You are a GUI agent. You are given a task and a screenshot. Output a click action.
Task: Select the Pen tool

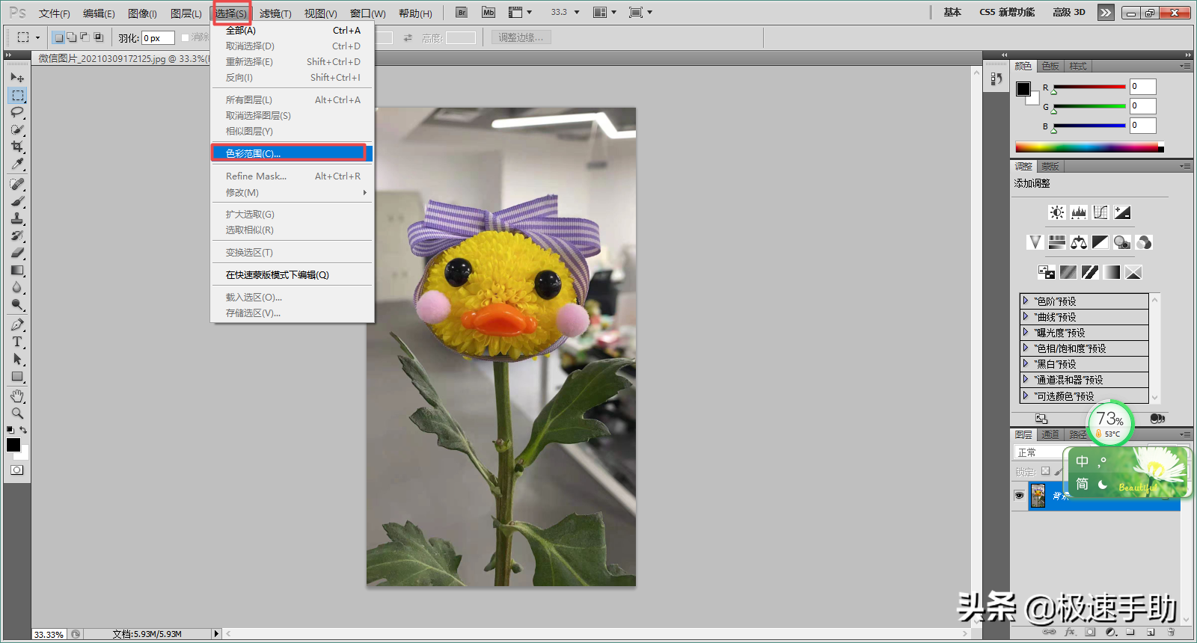click(17, 324)
